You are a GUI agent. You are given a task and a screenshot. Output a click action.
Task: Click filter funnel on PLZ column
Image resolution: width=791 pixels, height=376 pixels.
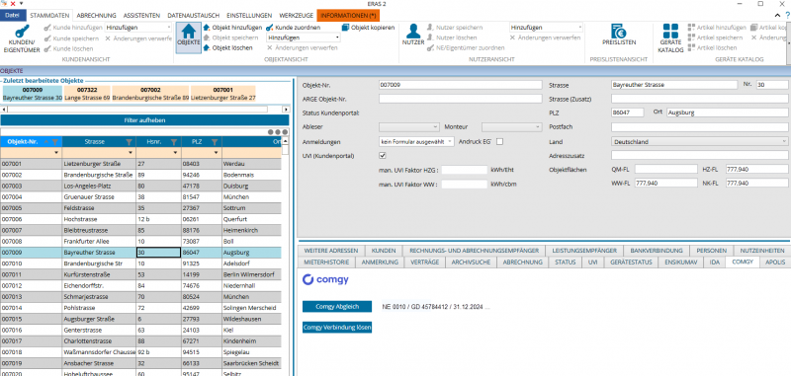pyautogui.click(x=215, y=142)
